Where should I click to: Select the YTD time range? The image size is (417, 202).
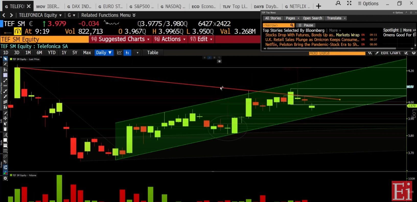coord(52,52)
